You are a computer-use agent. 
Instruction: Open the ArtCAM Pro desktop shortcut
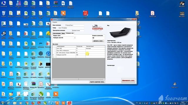19,4
